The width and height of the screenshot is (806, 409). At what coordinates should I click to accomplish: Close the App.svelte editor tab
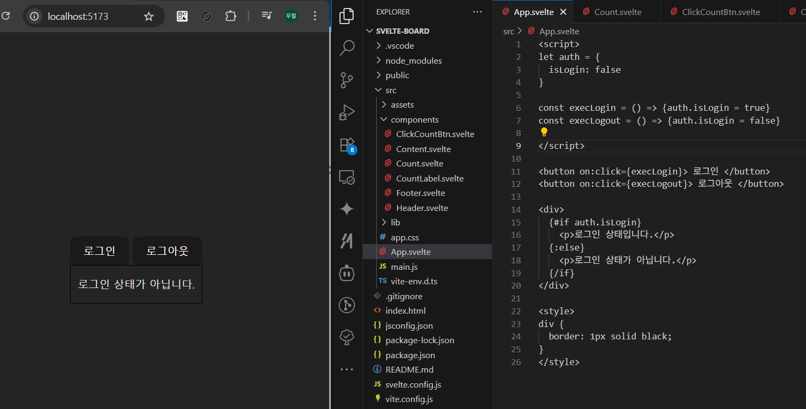point(563,12)
